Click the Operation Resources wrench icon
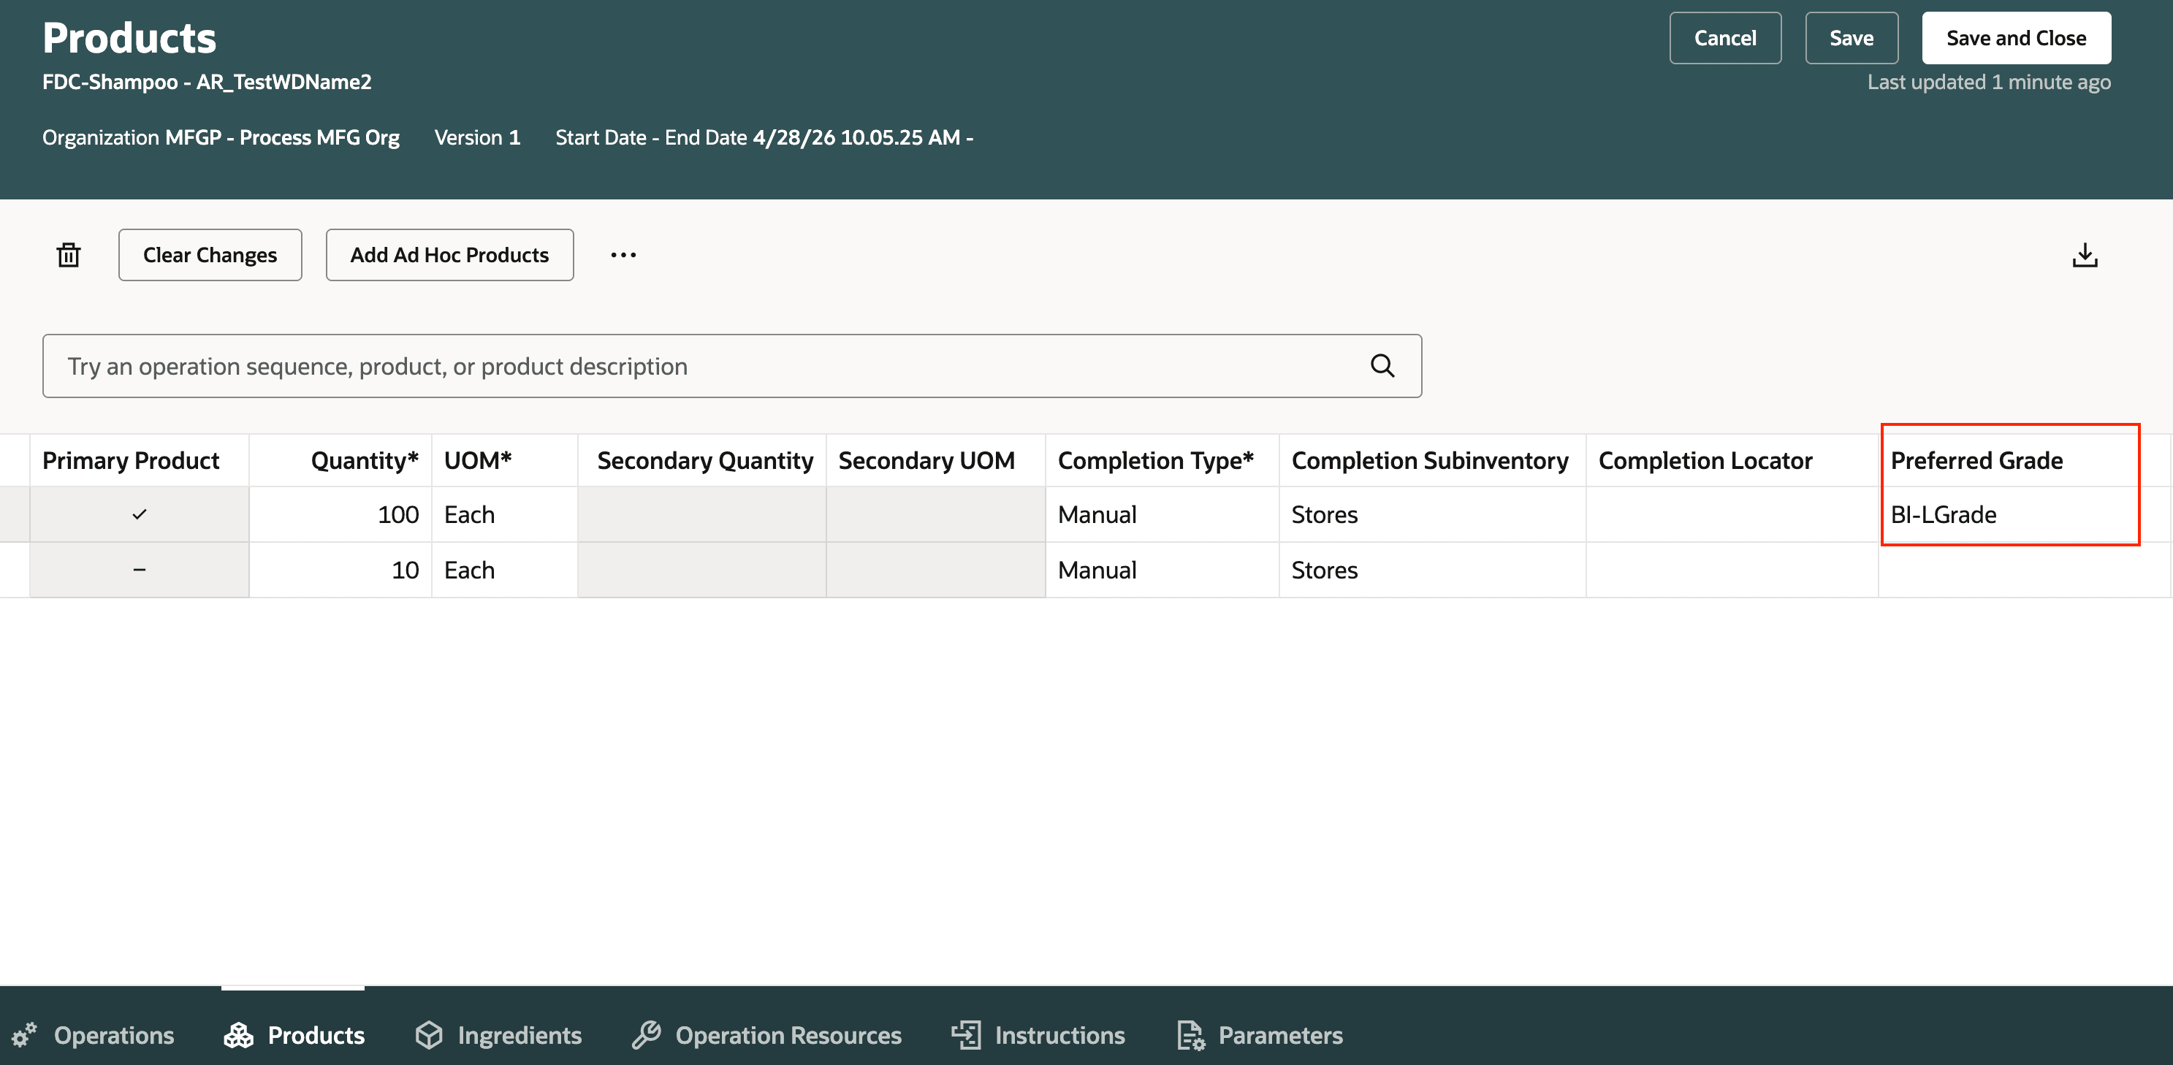The image size is (2173, 1065). 646,1034
